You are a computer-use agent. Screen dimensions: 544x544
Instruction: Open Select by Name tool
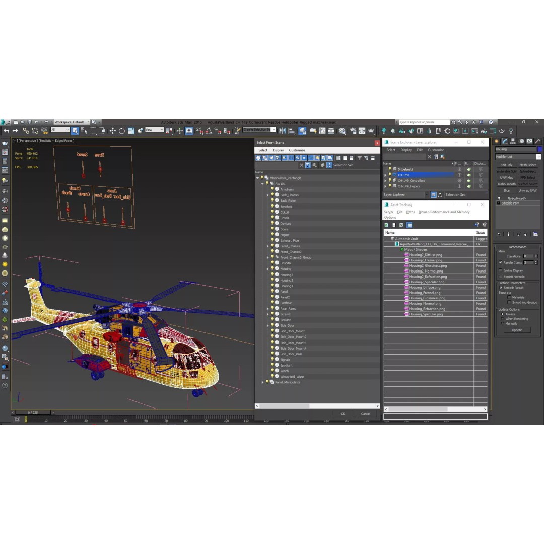(x=84, y=131)
